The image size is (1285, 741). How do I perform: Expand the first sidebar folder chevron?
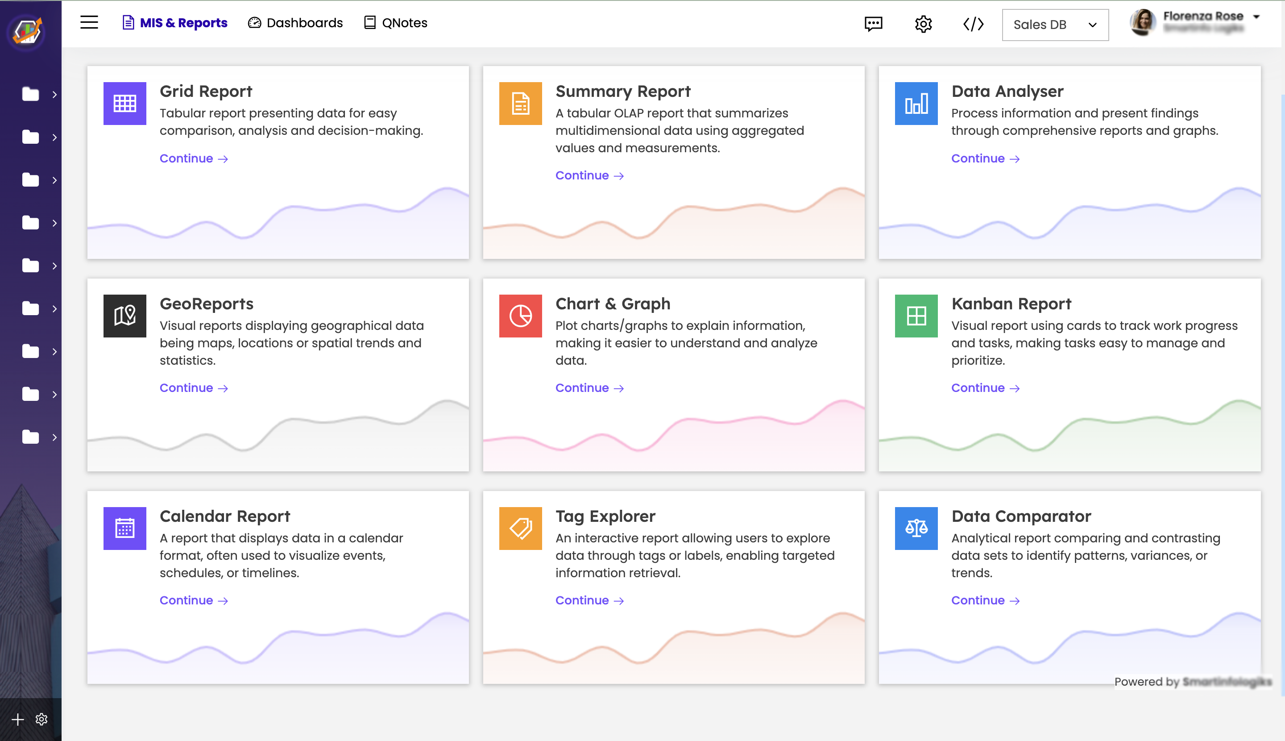point(54,94)
